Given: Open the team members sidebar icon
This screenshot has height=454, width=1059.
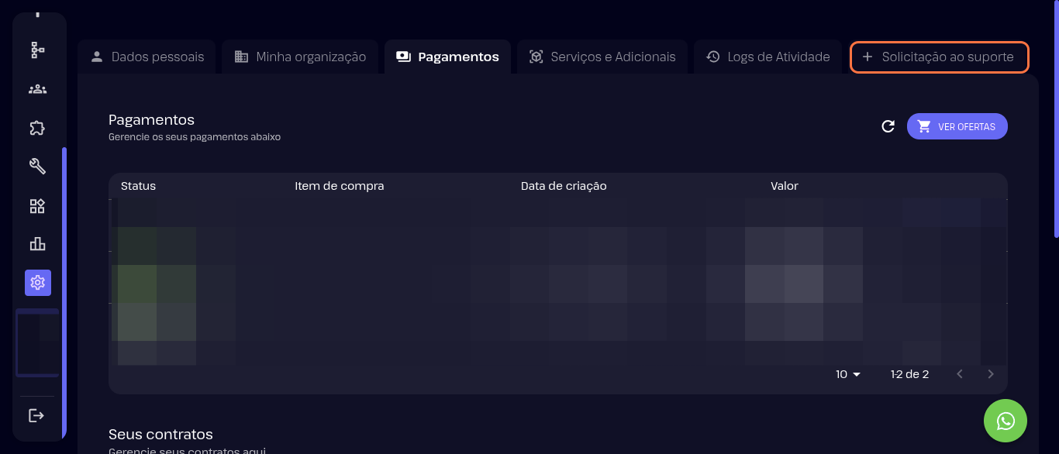Looking at the screenshot, I should coord(37,89).
